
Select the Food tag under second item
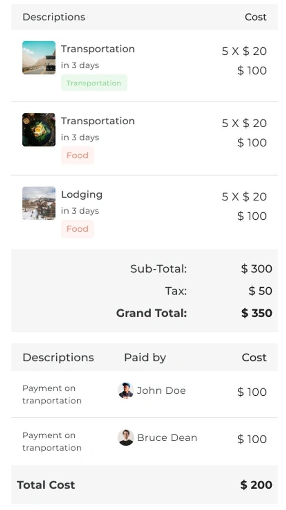click(x=77, y=155)
